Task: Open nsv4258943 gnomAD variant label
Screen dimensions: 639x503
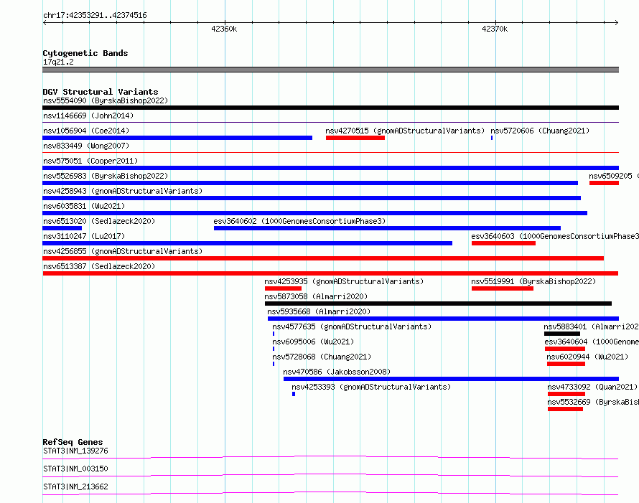Action: pos(123,191)
